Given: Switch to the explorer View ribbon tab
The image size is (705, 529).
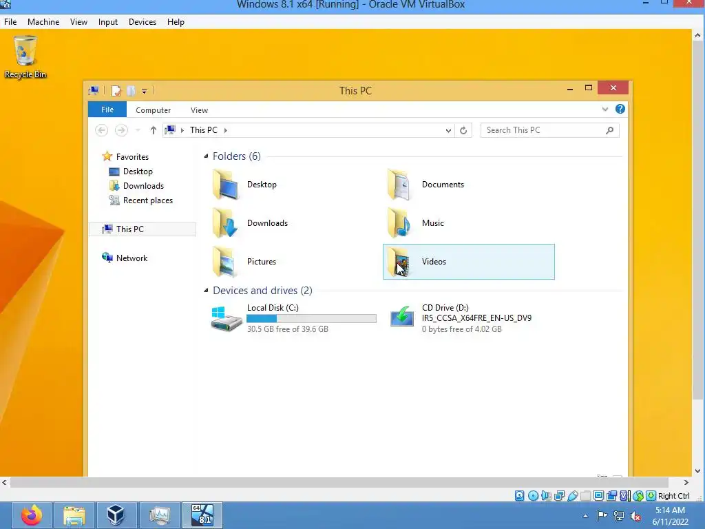Looking at the screenshot, I should click(199, 110).
